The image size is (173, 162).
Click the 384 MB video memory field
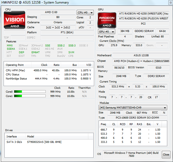pos(125,31)
